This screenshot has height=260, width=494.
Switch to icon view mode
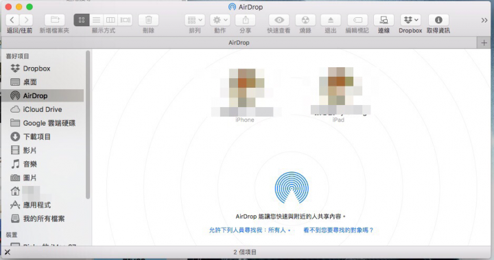click(x=82, y=20)
